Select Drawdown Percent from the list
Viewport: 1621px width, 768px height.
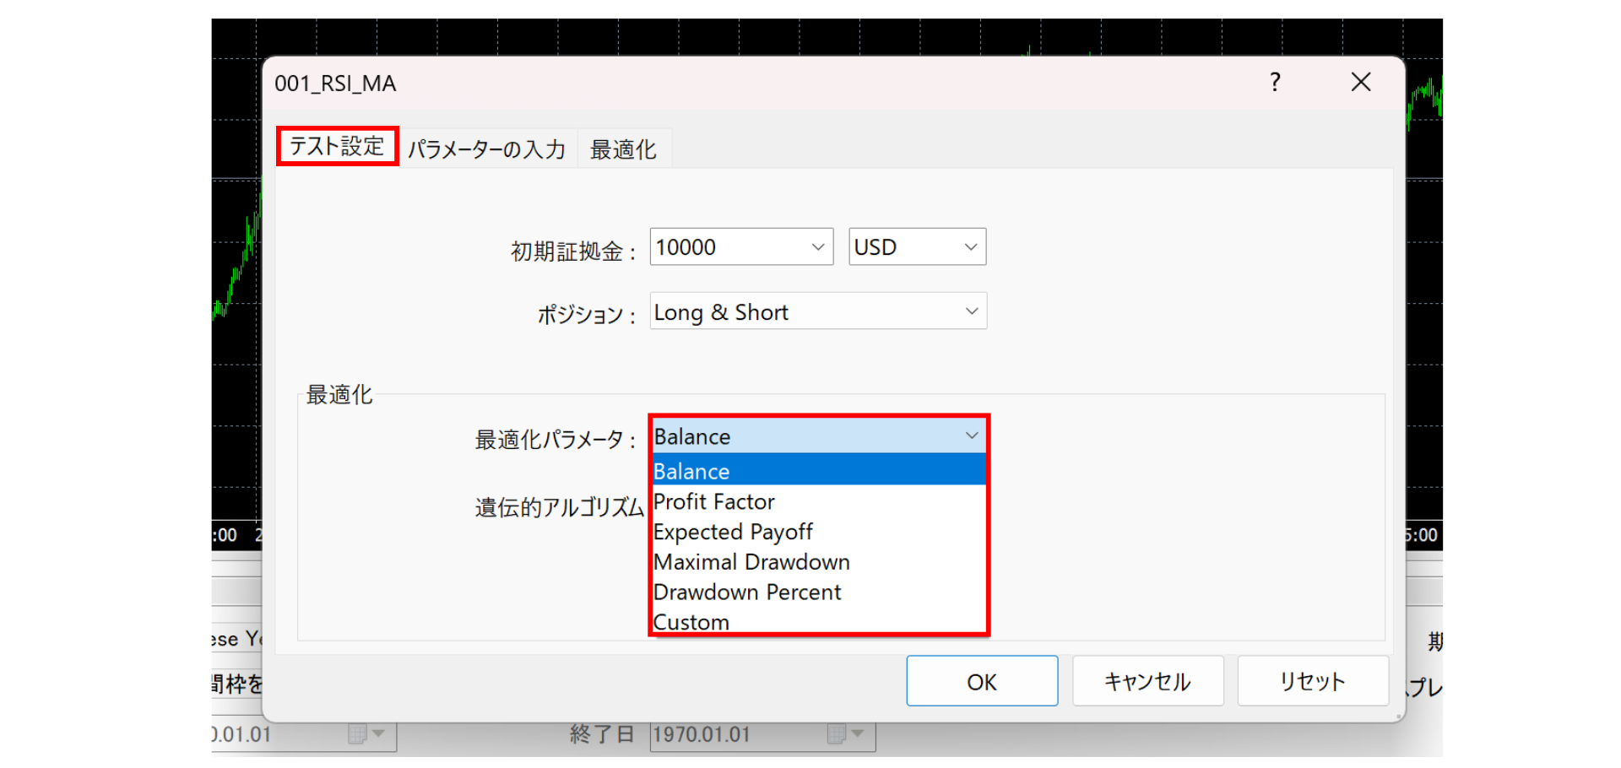point(747,592)
